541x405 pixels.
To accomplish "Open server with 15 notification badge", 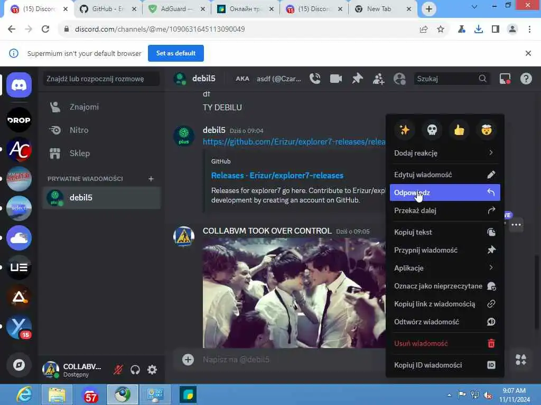I will click(x=19, y=326).
